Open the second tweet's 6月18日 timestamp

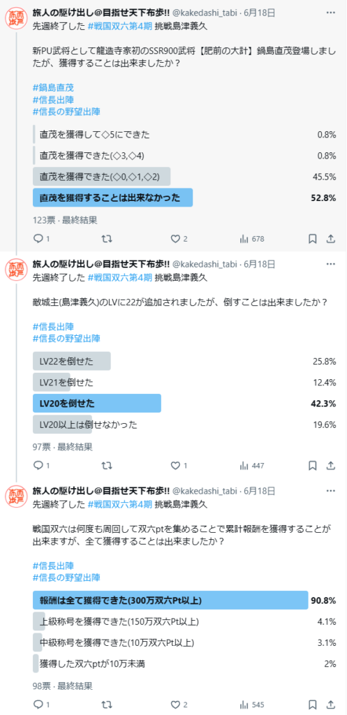point(260,264)
